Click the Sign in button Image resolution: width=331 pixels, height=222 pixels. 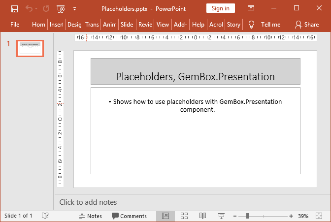pyautogui.click(x=220, y=8)
